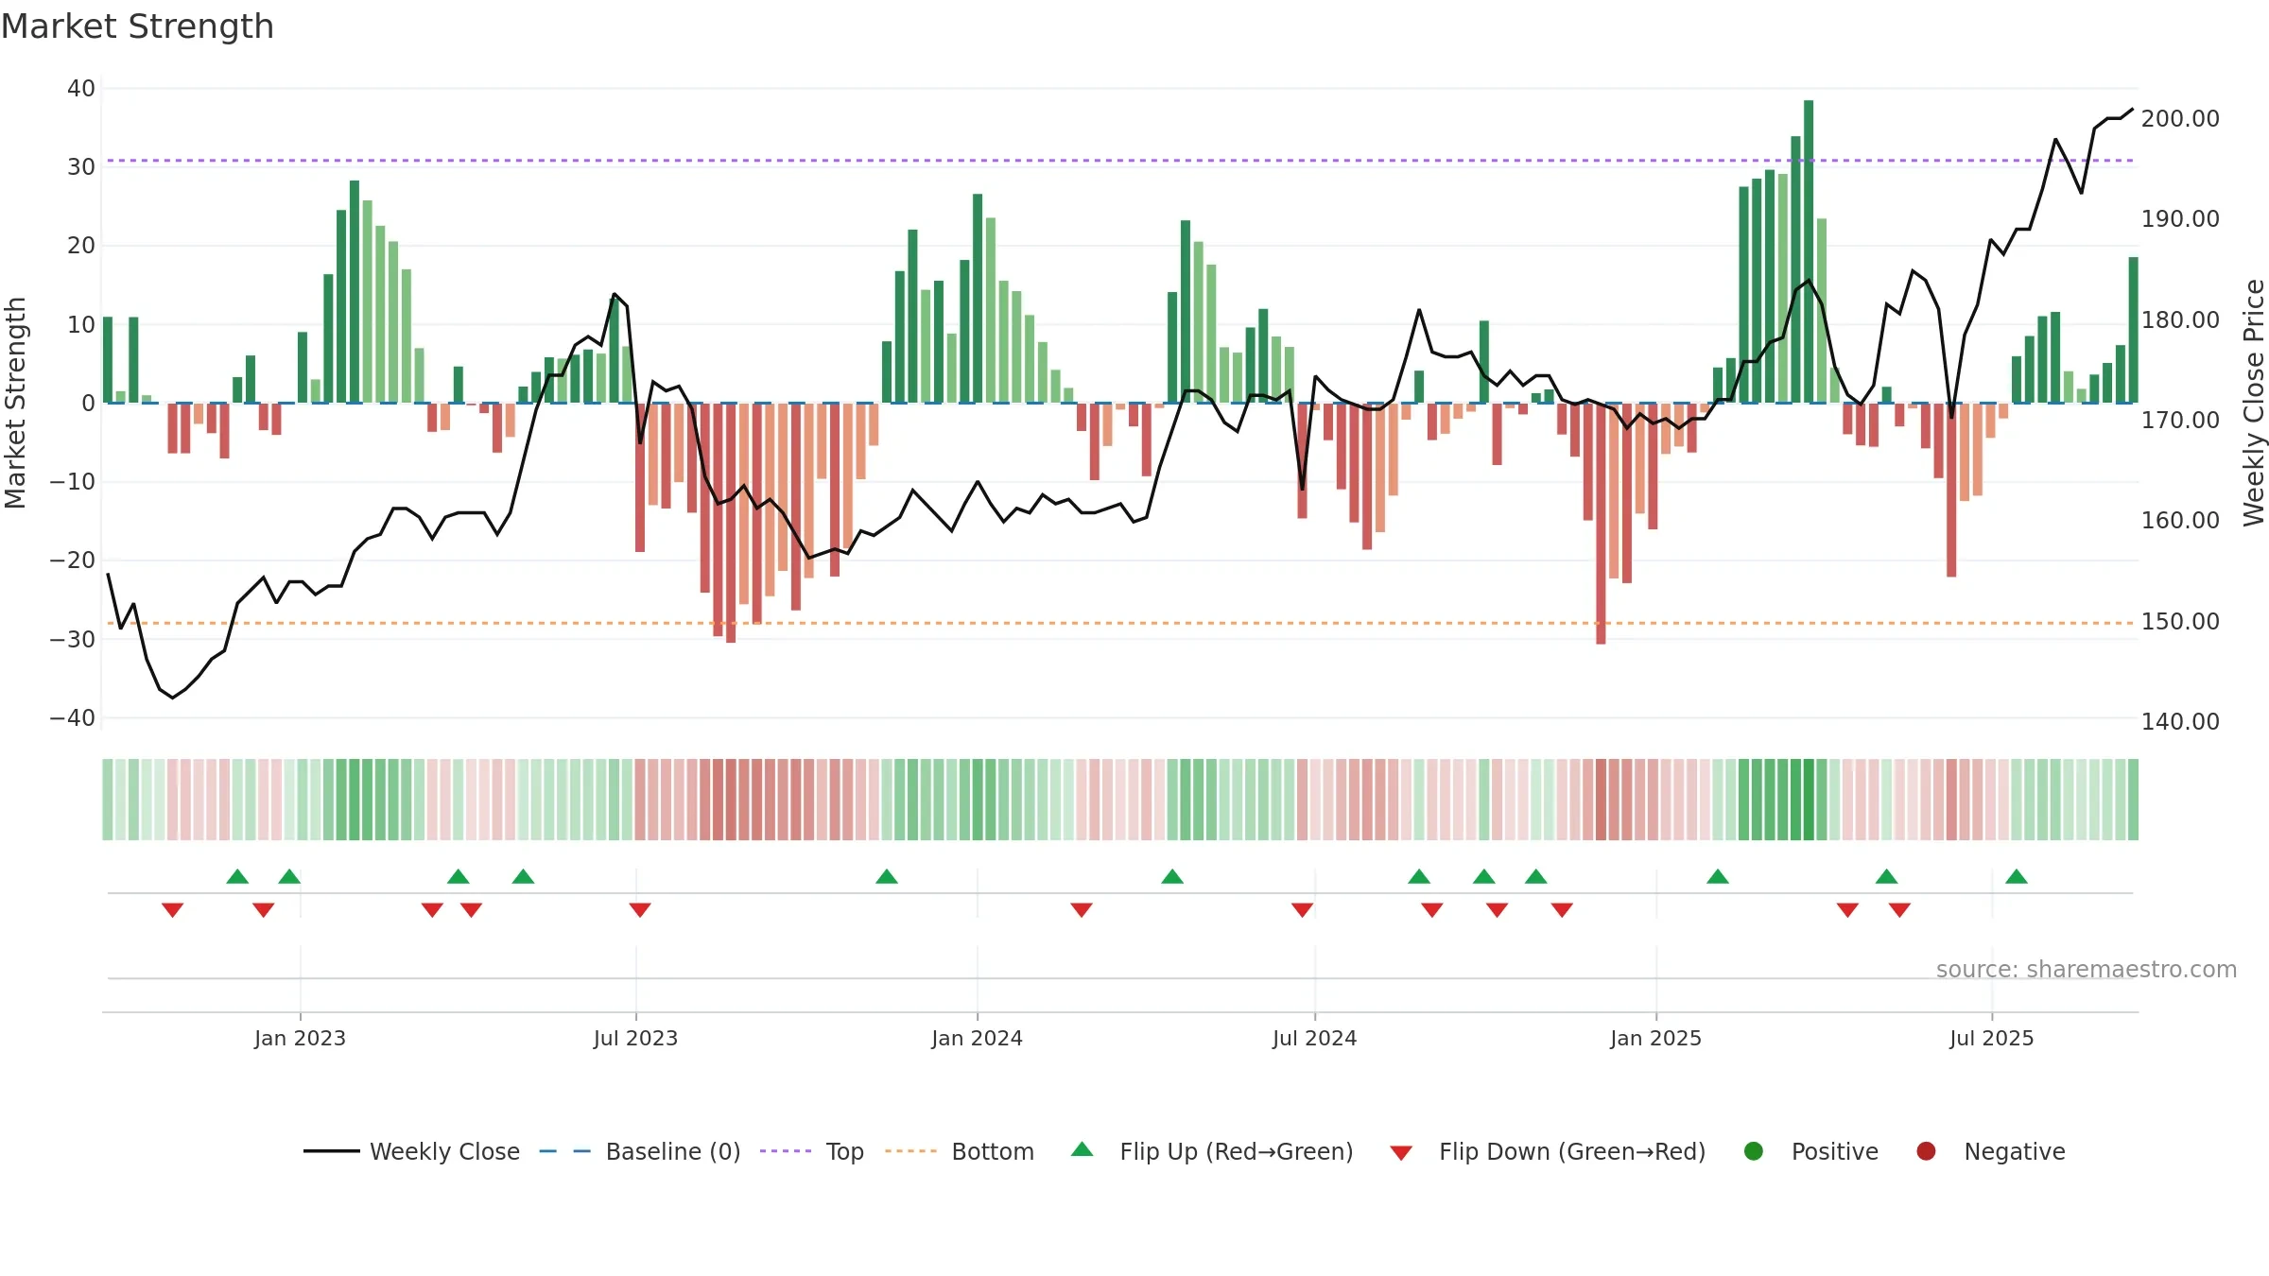Screen dimensions: 2269x1276
Task: Click the Market Strength chart title
Action: tap(137, 26)
